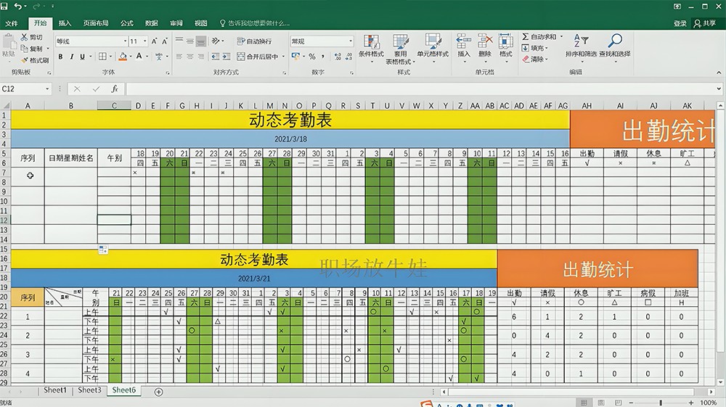Open the number format dropdown (常规)

point(351,41)
